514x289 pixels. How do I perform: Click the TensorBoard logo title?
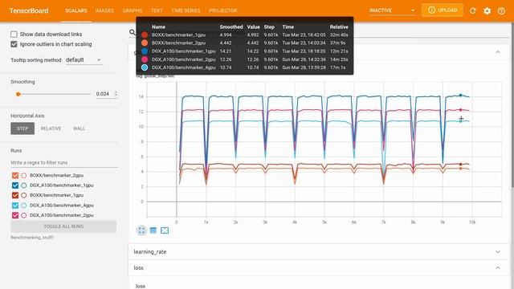29,10
